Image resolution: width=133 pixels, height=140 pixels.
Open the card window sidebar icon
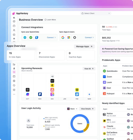pyautogui.click(x=14, y=76)
